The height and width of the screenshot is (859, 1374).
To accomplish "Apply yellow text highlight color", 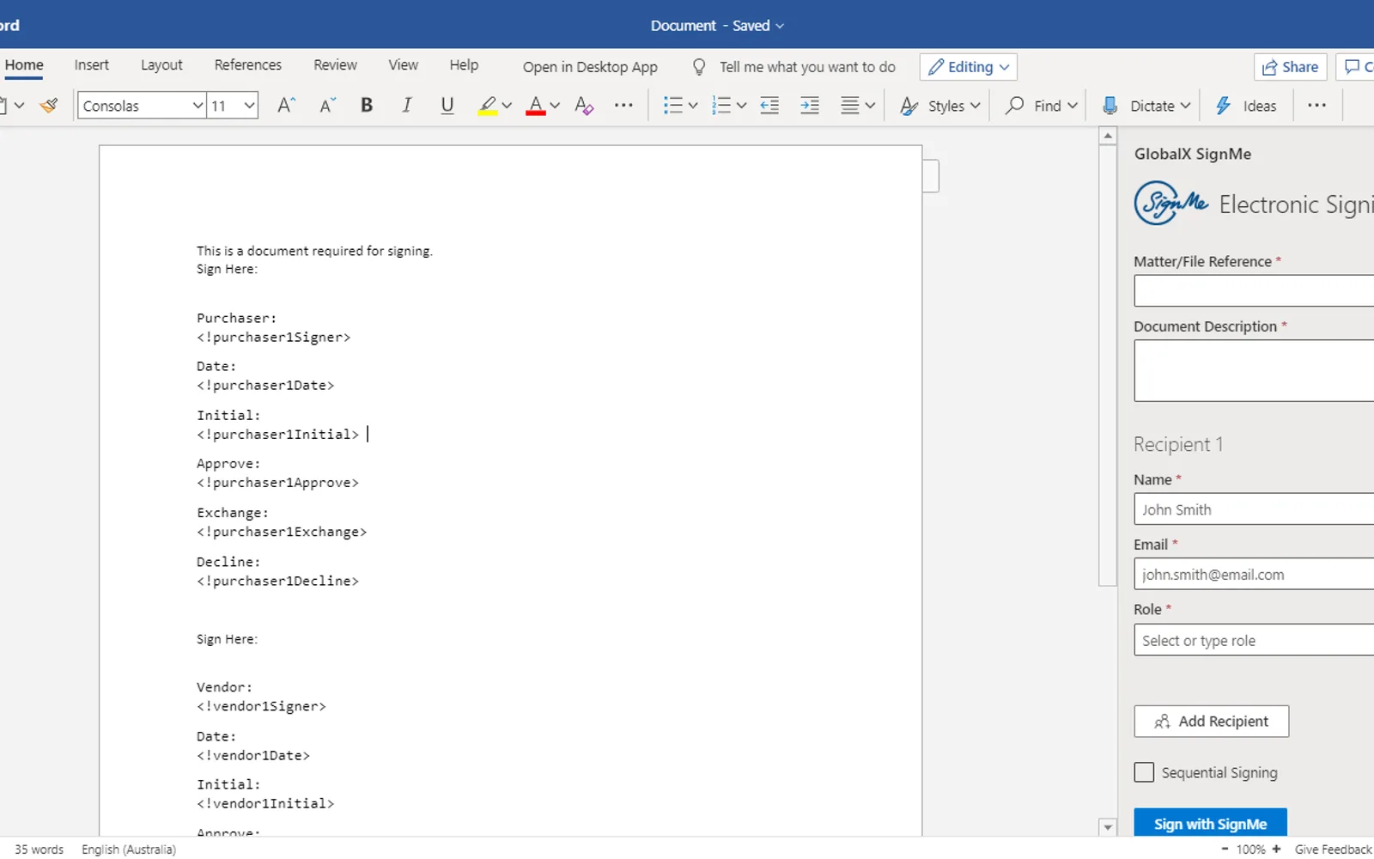I will tap(488, 106).
